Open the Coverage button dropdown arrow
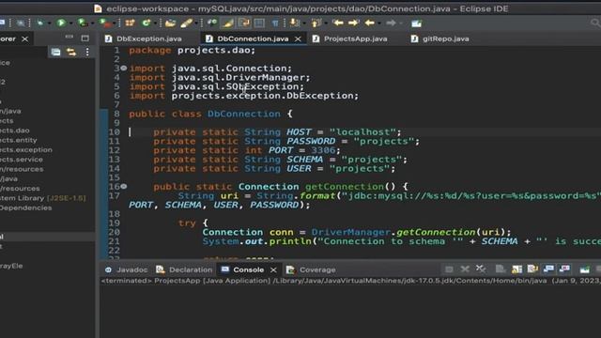This screenshot has width=601, height=338. point(92,23)
